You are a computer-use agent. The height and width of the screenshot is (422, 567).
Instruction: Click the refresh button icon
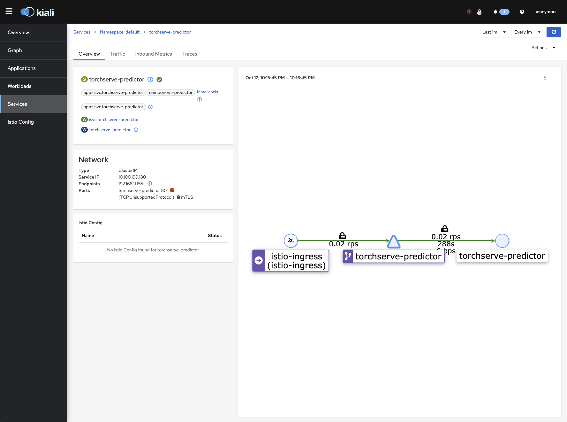tap(554, 32)
